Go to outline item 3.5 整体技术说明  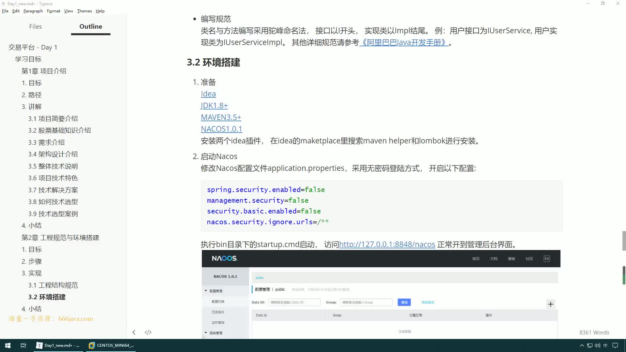tap(53, 166)
